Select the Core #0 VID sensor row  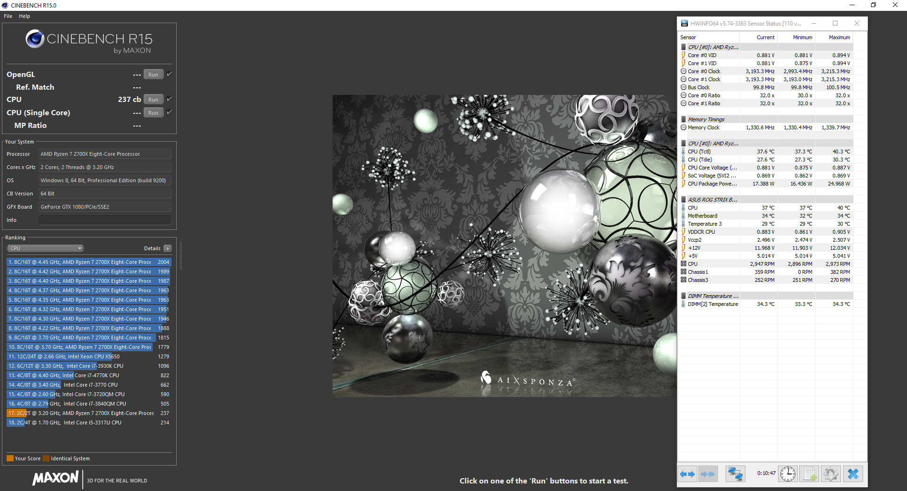click(766, 55)
